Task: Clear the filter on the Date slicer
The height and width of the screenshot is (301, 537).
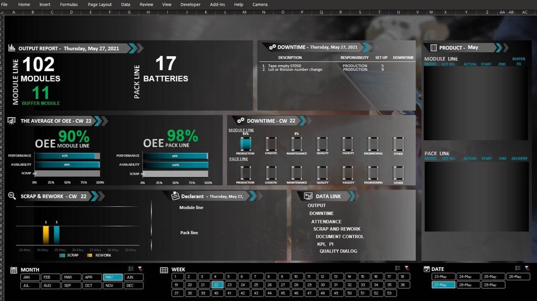Action: pyautogui.click(x=527, y=268)
